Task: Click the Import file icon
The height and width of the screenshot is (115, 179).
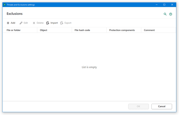Action: point(48,23)
